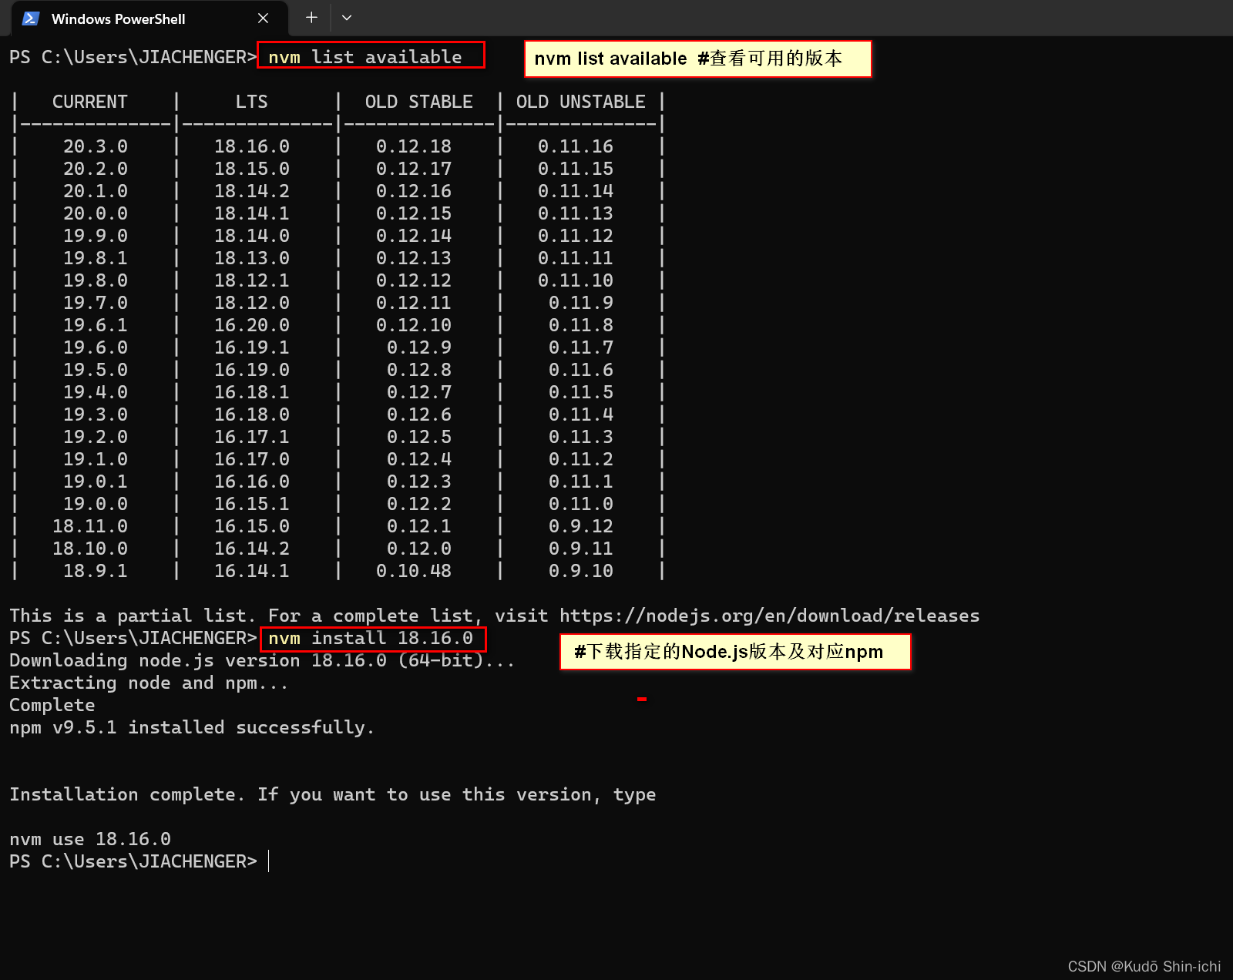Click version 16.20.0 in LTS column
Viewport: 1233px width, 980px height.
[252, 325]
